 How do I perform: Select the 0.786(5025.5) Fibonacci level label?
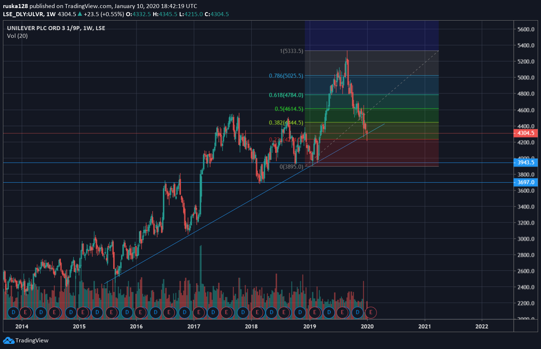tap(286, 76)
